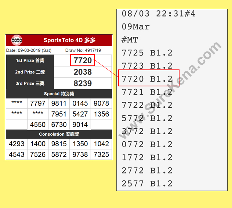Click third prize number 8239

83,83
